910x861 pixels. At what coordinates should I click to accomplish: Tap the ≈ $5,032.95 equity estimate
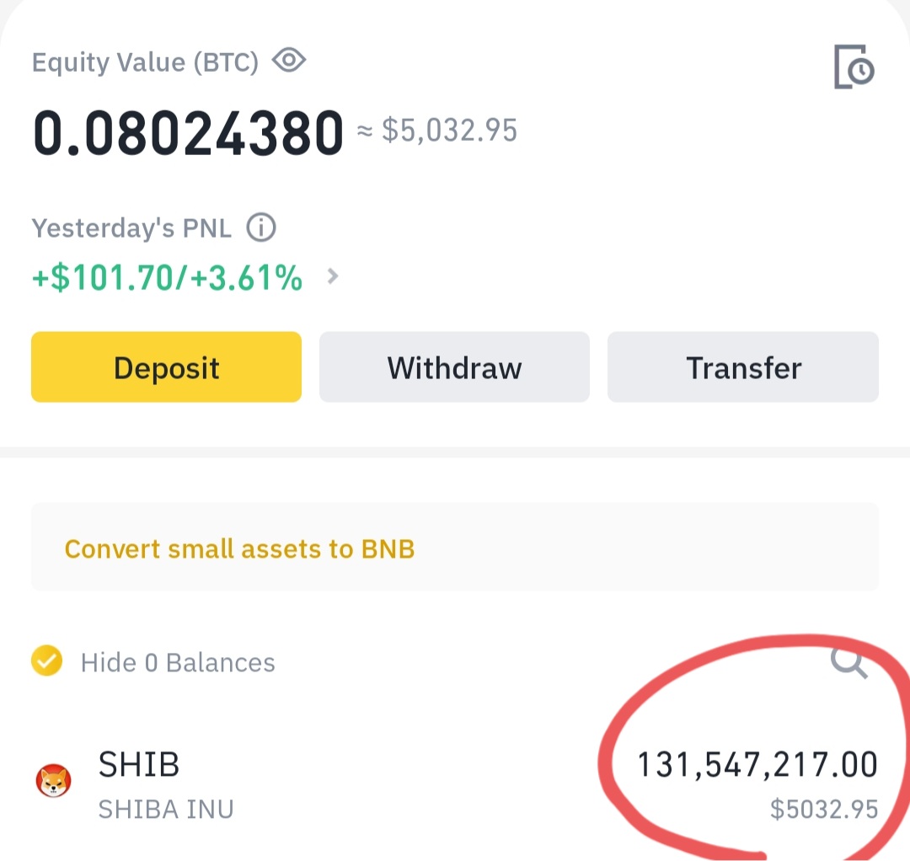click(x=436, y=131)
